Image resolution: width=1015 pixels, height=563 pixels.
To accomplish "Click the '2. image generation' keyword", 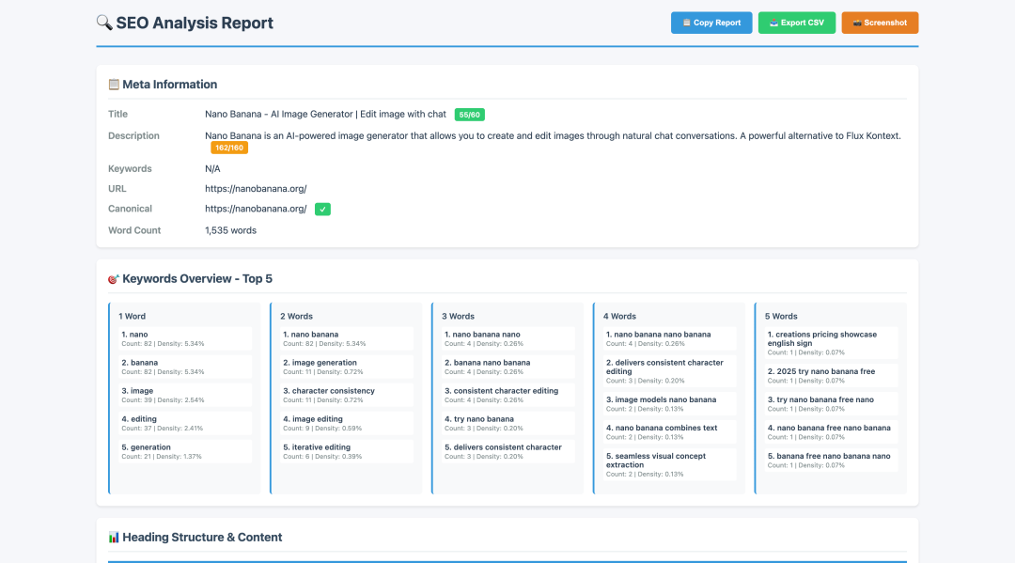I will tap(346, 367).
